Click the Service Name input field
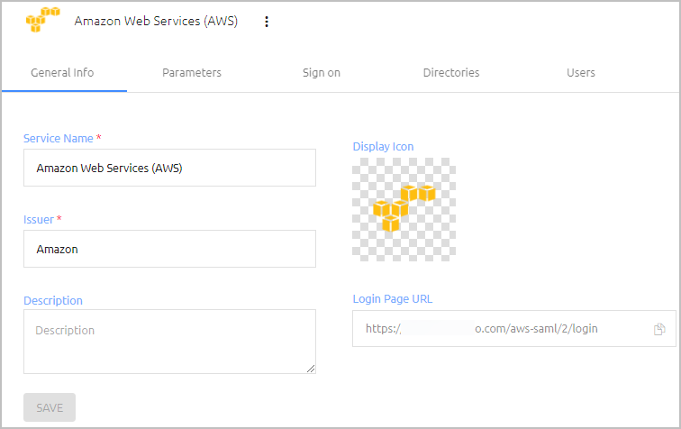 click(x=170, y=168)
